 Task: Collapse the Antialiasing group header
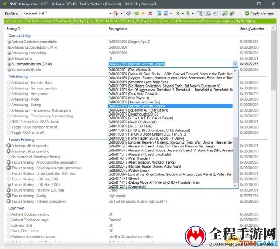18,76
